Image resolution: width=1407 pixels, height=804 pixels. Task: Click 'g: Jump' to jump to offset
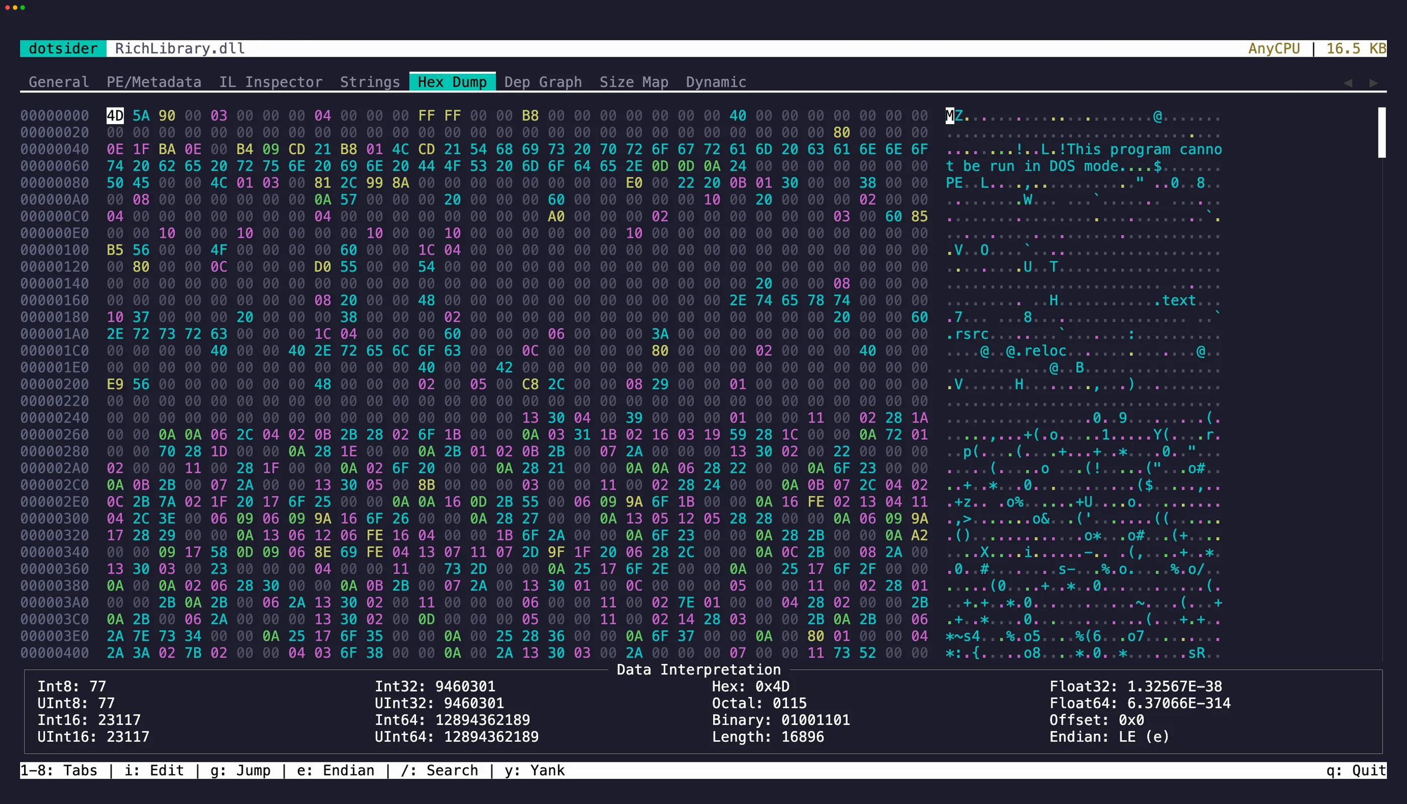(240, 770)
